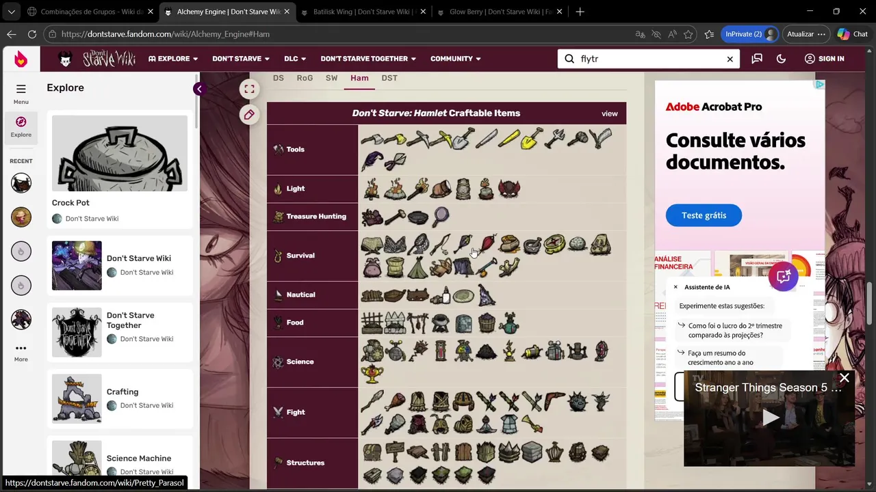Image resolution: width=876 pixels, height=492 pixels.
Task: Click the view link in table header
Action: click(x=609, y=113)
